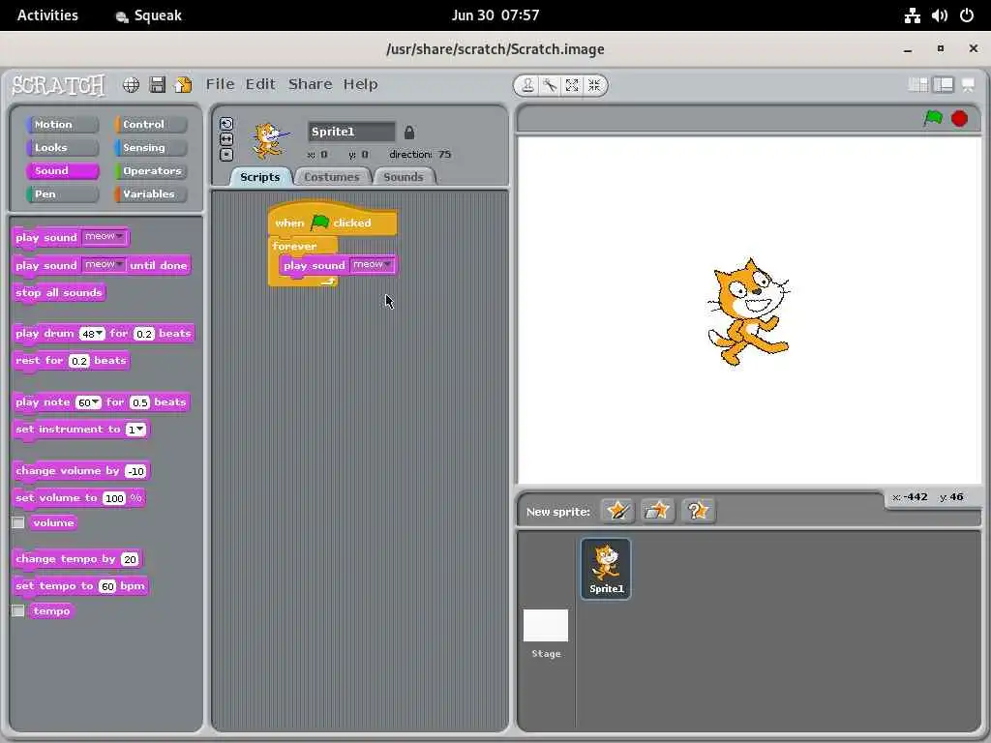991x743 pixels.
Task: Edit the beats value in the drum block
Action: click(x=144, y=334)
